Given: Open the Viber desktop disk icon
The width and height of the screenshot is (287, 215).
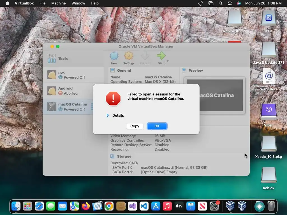Looking at the screenshot, I should pyautogui.click(x=269, y=112).
